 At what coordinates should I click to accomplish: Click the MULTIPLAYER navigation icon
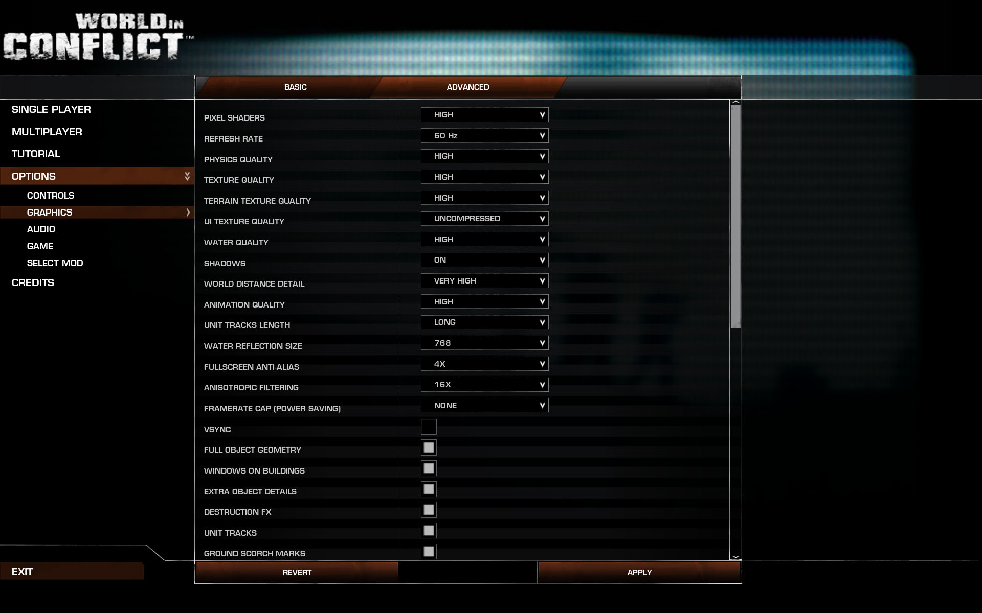pos(47,131)
